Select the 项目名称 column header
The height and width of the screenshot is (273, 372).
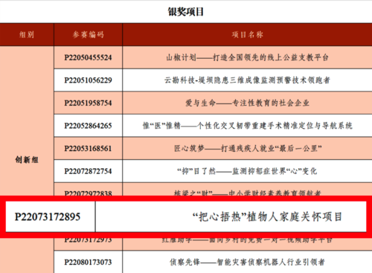coord(247,34)
